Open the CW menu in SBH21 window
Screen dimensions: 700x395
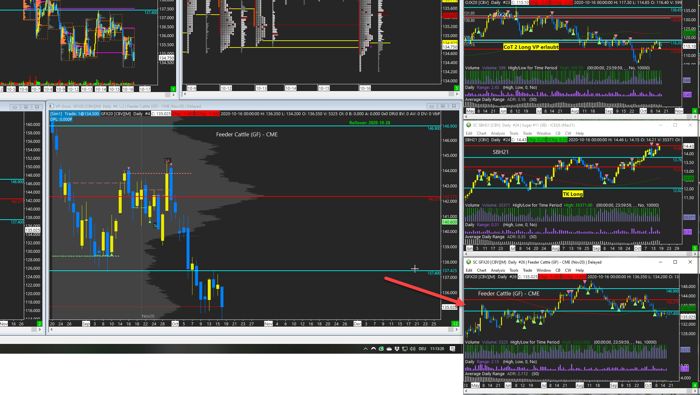pos(568,133)
